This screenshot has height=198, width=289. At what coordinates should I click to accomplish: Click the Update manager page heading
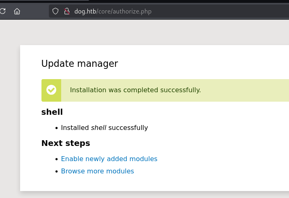[x=80, y=64]
